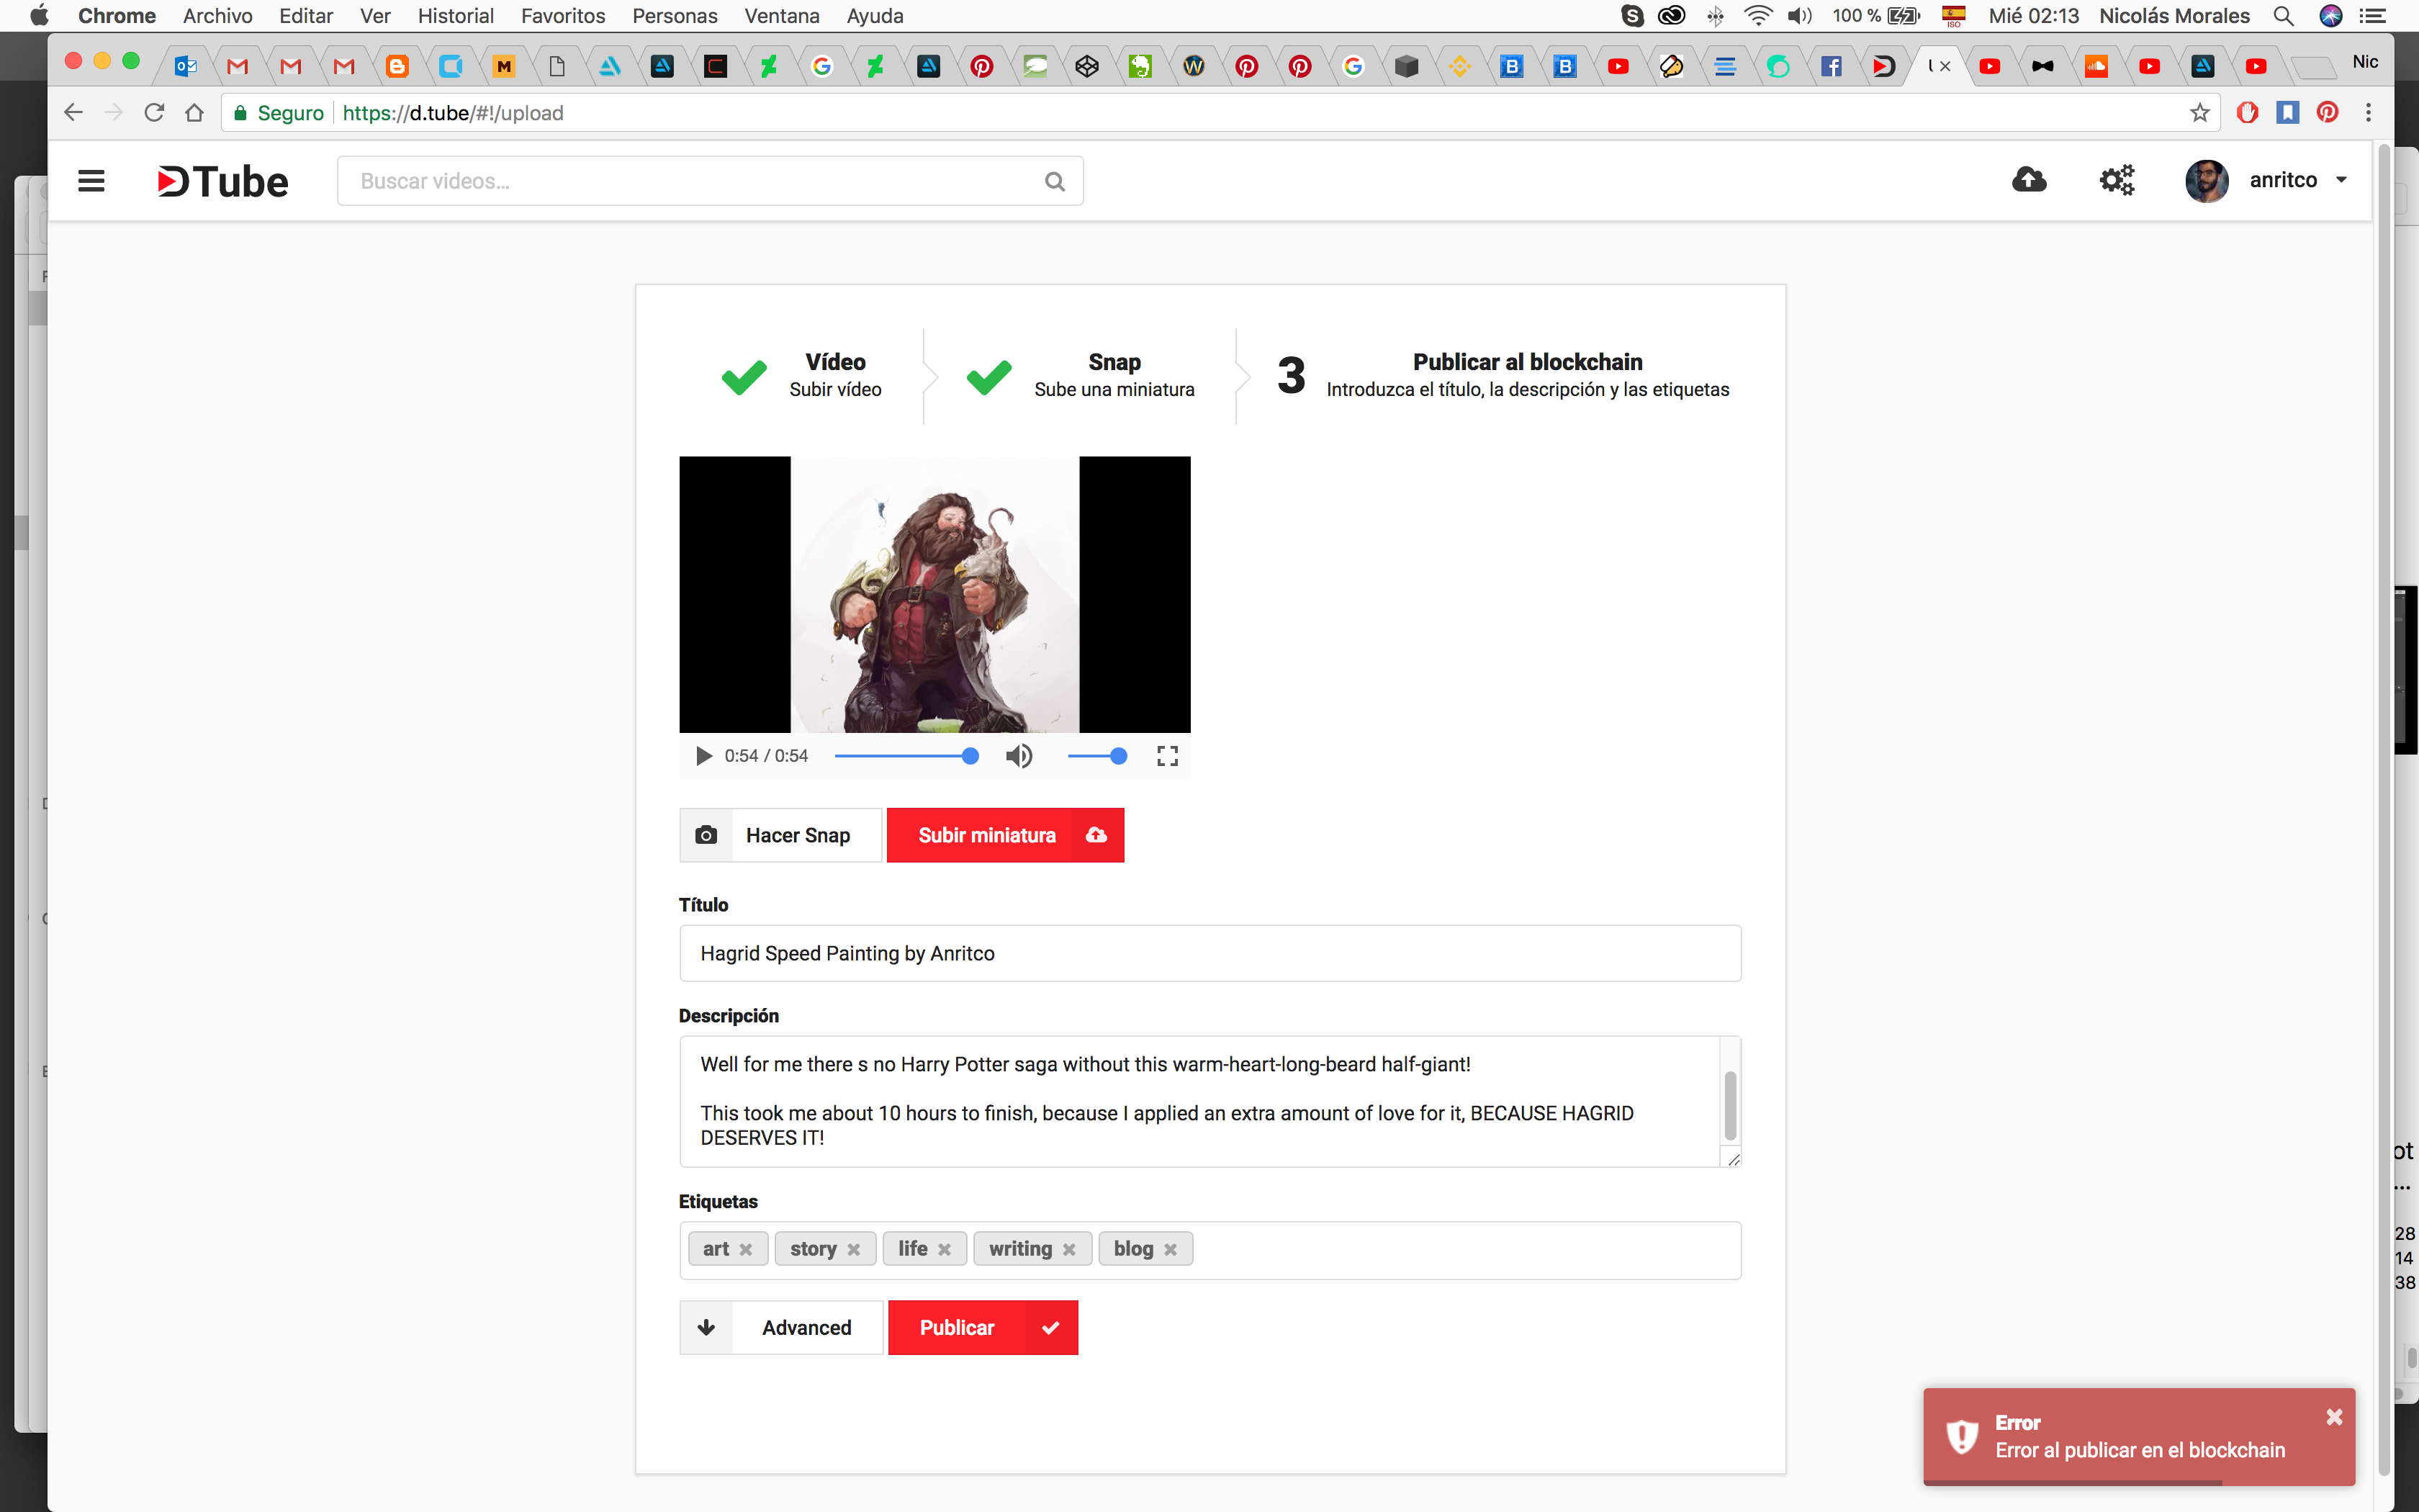
Task: Open the Creative Cloud menu bar icon
Action: tap(1671, 15)
